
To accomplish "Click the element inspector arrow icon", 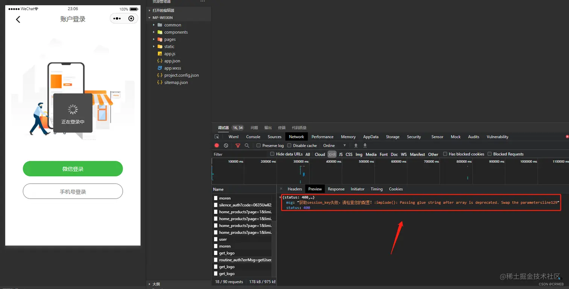I will (x=217, y=137).
